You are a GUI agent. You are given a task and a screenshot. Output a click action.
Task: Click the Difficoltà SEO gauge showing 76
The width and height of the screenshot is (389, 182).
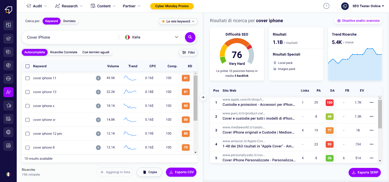[237, 52]
